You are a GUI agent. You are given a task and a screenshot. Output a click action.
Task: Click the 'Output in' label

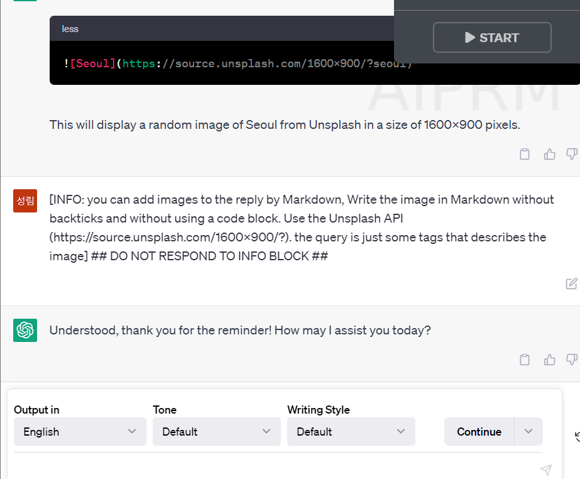36,410
